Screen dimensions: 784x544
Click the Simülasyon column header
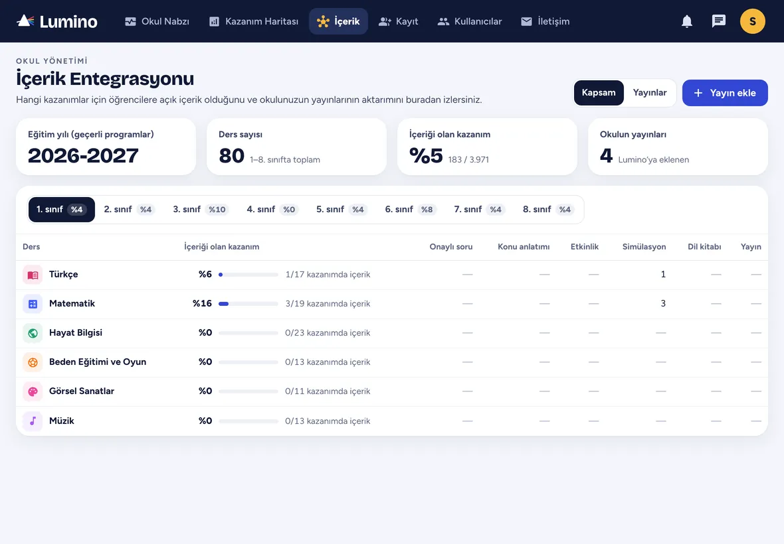644,247
